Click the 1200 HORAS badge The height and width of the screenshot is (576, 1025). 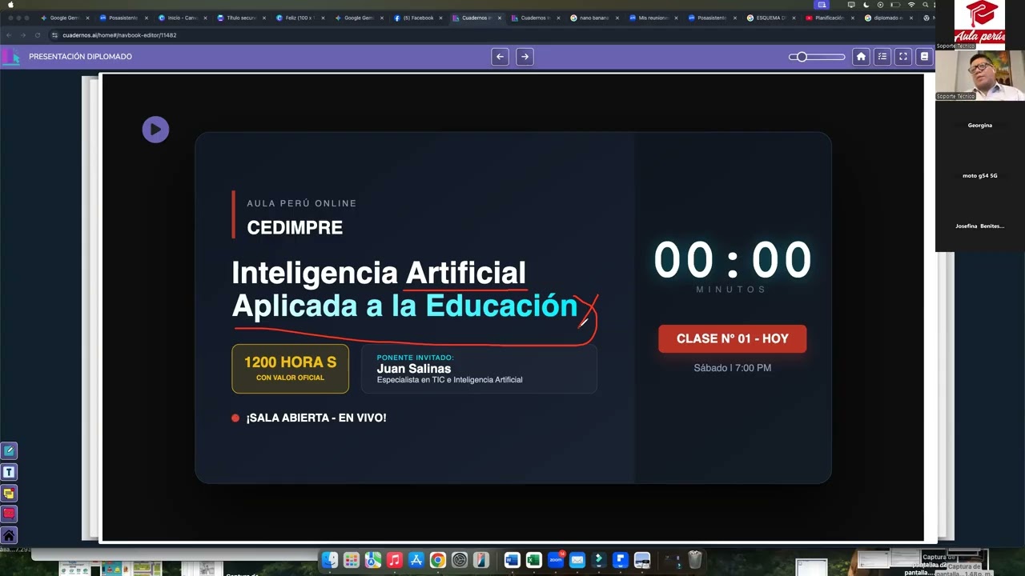(x=290, y=369)
